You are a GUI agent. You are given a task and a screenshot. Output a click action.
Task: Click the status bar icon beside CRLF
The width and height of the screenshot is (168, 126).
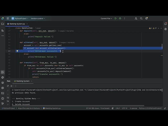[x=113, y=108]
